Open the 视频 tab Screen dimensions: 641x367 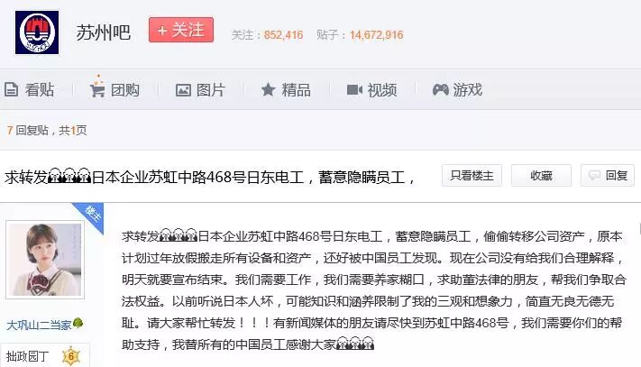point(371,89)
